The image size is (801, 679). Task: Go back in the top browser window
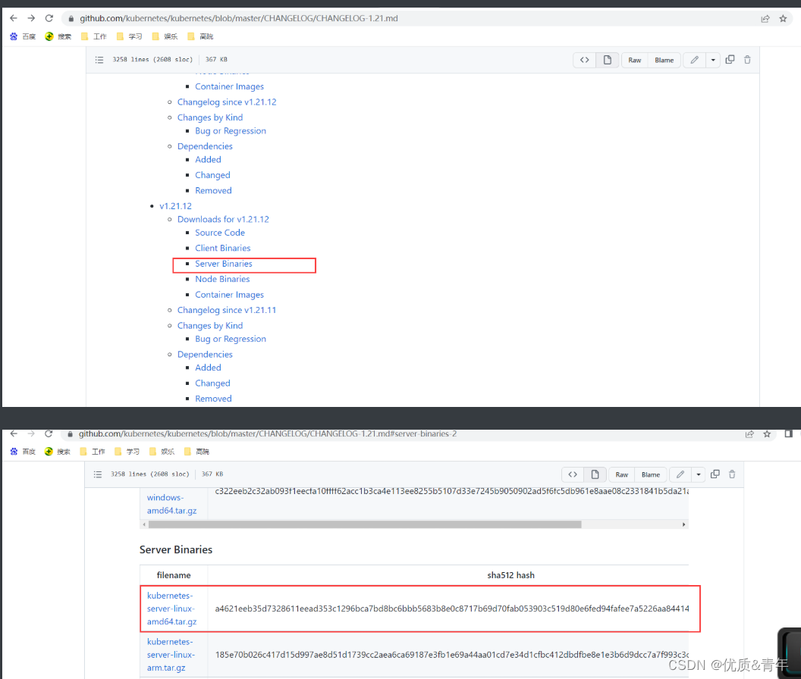14,18
